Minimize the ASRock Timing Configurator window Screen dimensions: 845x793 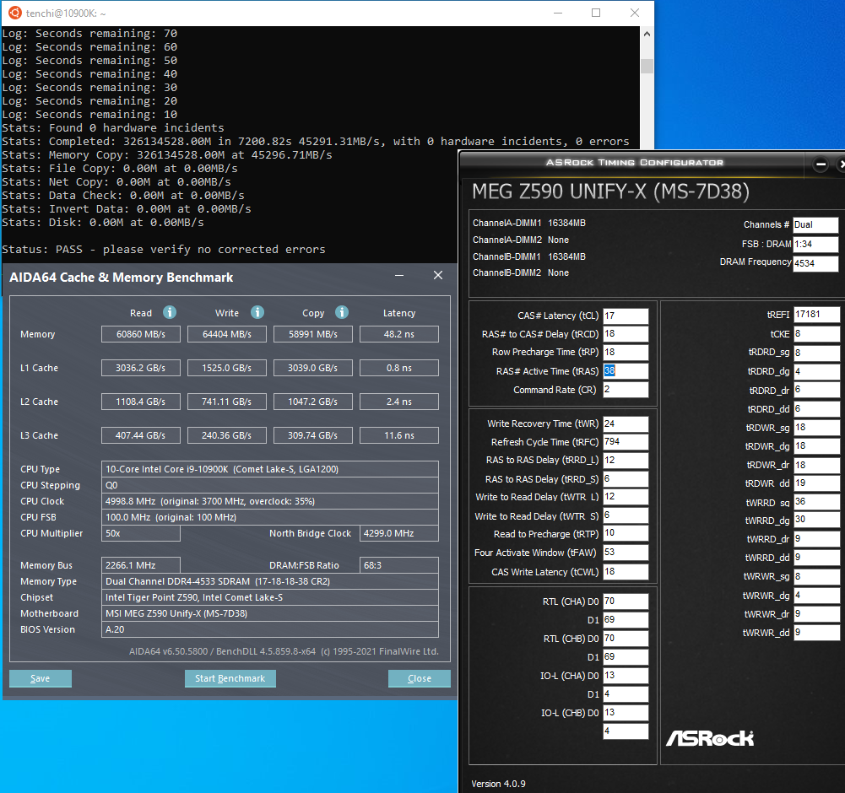coord(821,165)
